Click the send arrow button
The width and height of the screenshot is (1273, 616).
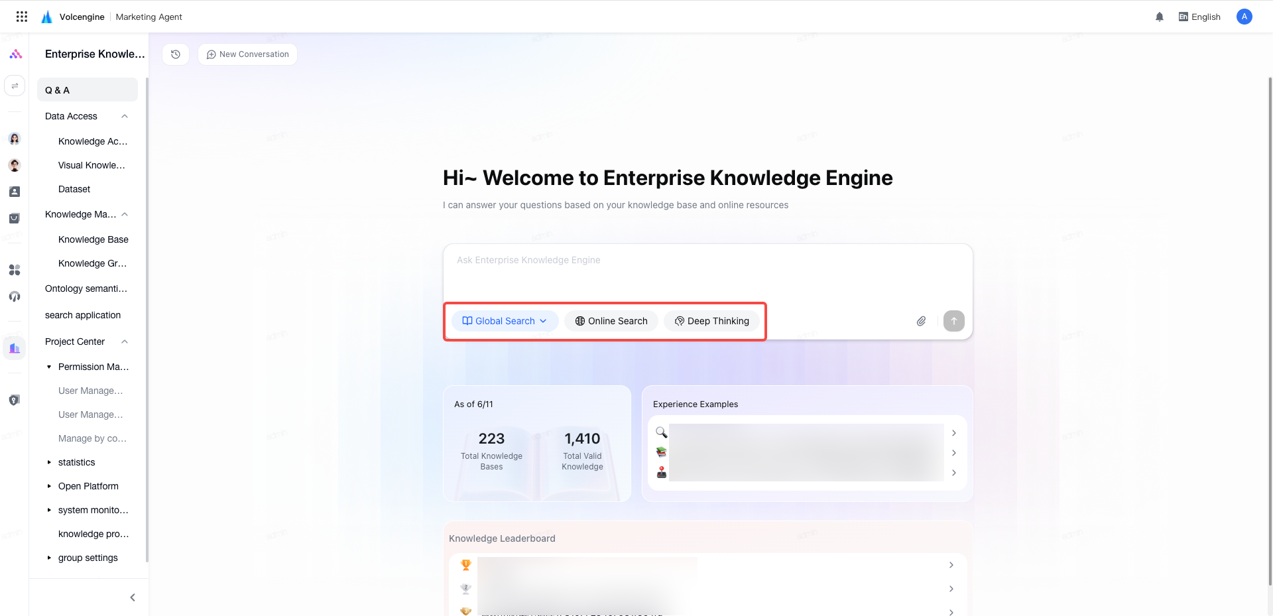pos(954,321)
